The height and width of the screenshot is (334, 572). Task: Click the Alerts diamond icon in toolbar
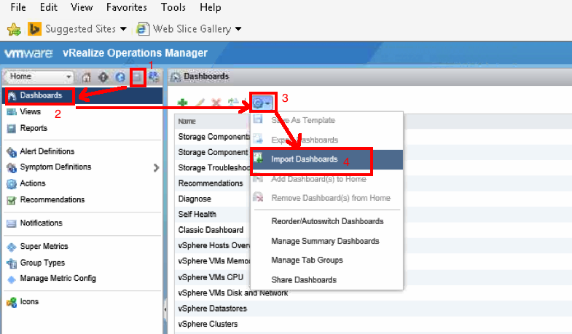click(103, 76)
